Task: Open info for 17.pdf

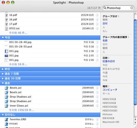Action: click(97, 24)
